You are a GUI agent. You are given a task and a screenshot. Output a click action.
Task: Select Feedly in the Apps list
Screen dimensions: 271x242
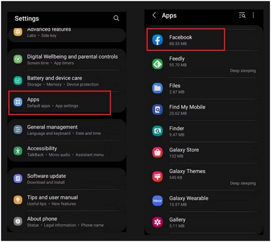pos(204,64)
